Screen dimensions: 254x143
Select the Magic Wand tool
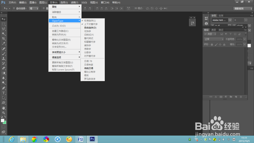pos(4,34)
